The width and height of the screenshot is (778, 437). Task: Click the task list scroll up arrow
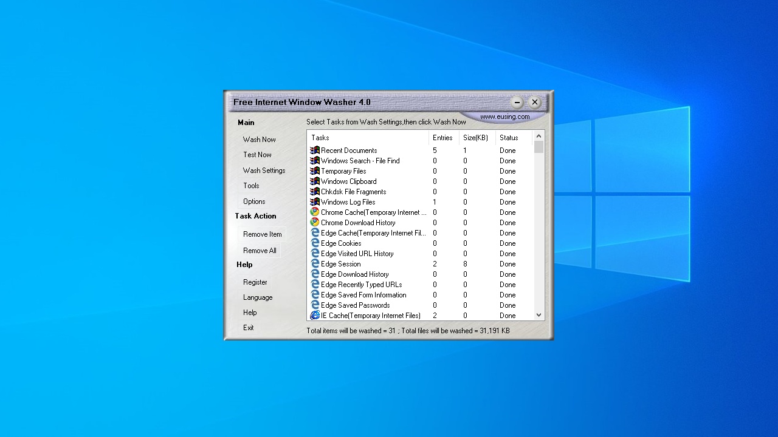point(539,137)
